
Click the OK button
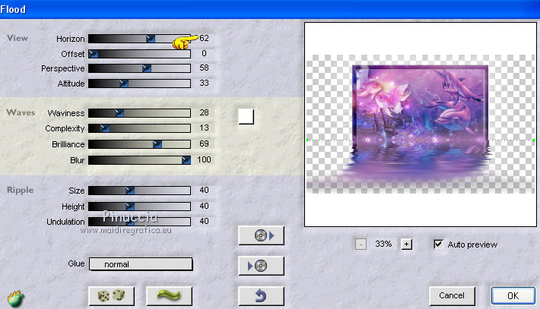pyautogui.click(x=513, y=295)
